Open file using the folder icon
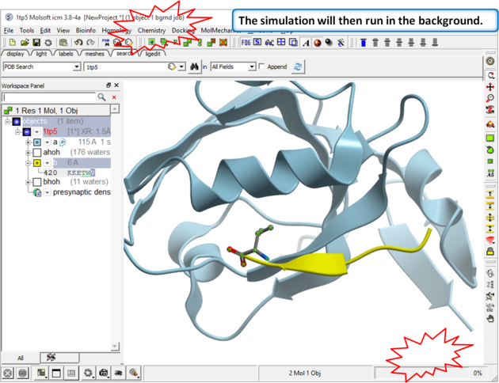 click(x=26, y=42)
